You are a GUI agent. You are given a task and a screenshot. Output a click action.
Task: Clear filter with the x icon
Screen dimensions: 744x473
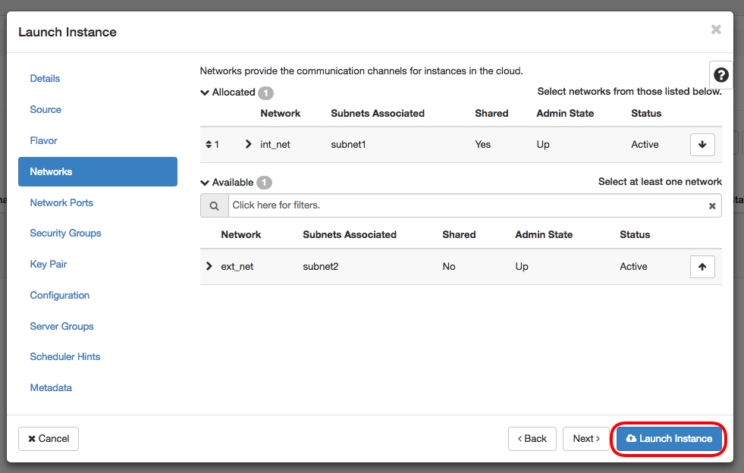click(711, 206)
